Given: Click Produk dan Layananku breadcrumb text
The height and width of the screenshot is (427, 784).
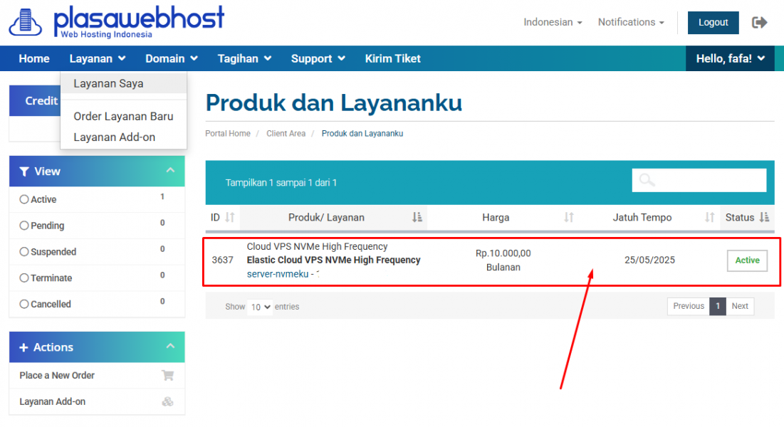Looking at the screenshot, I should point(362,134).
